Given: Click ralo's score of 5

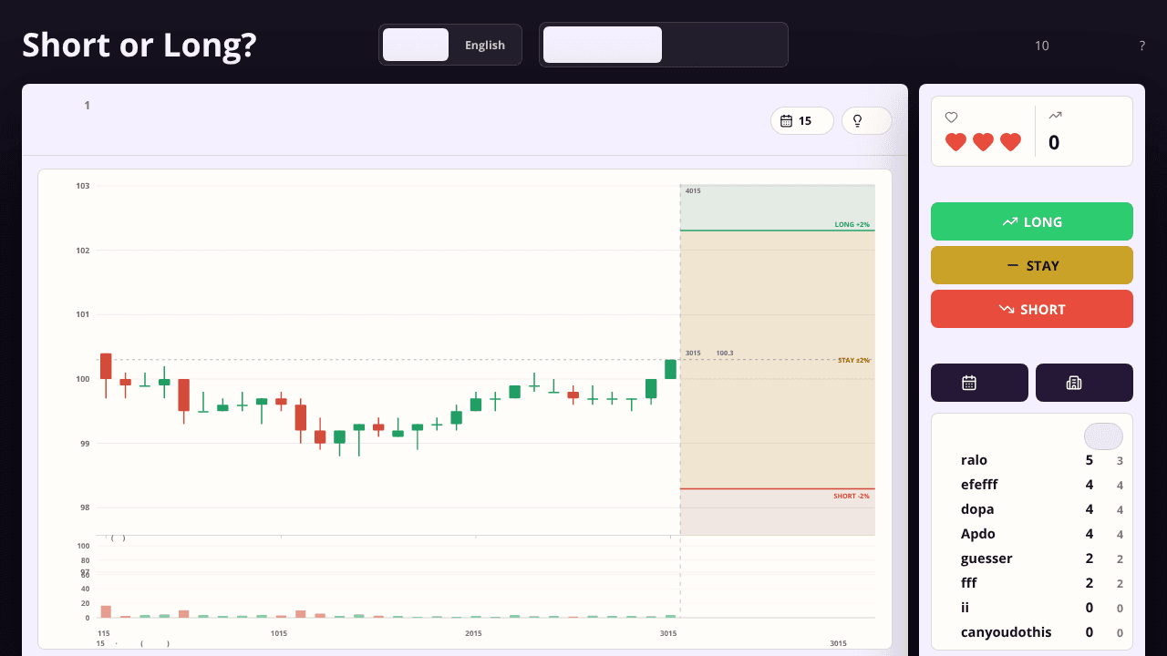Looking at the screenshot, I should [1089, 460].
